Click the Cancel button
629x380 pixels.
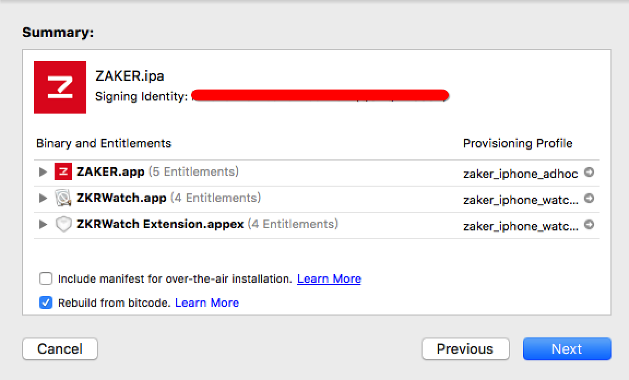coord(60,349)
